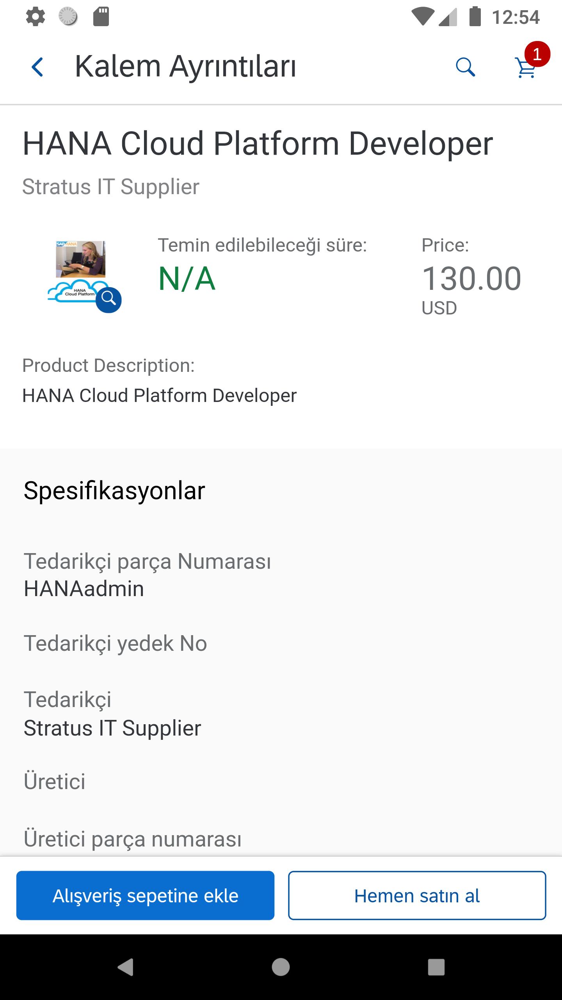Click Hemen satın al button
The width and height of the screenshot is (562, 1000).
coord(417,895)
